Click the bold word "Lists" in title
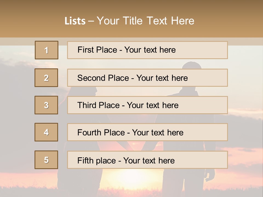 point(75,21)
